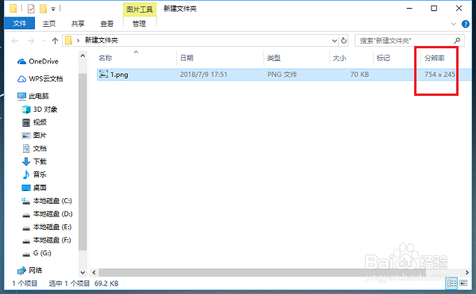Sort by the 日期 column header

click(186, 58)
